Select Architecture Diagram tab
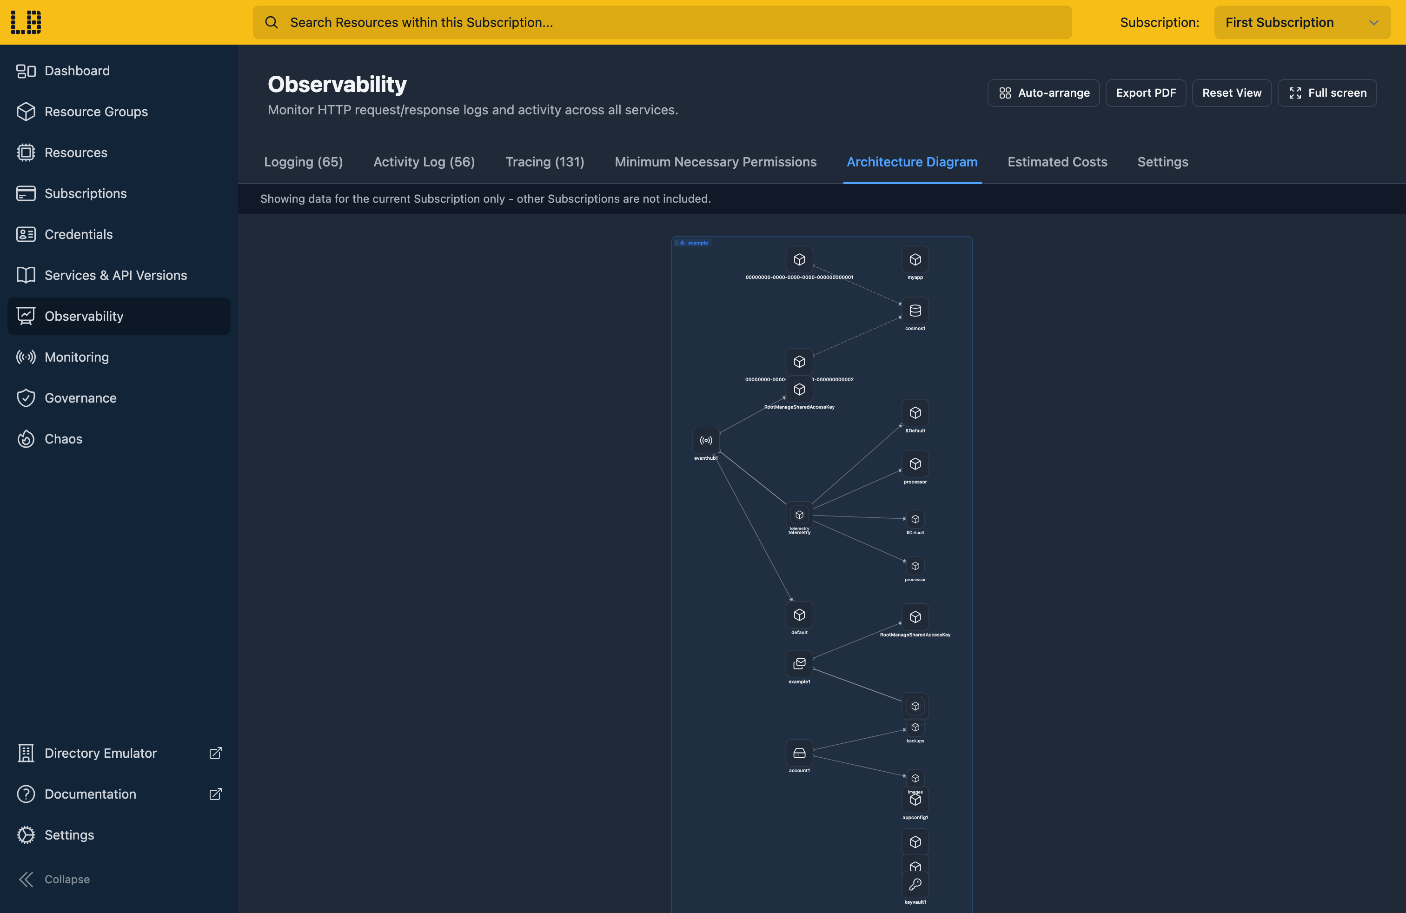1406x913 pixels. tap(912, 162)
